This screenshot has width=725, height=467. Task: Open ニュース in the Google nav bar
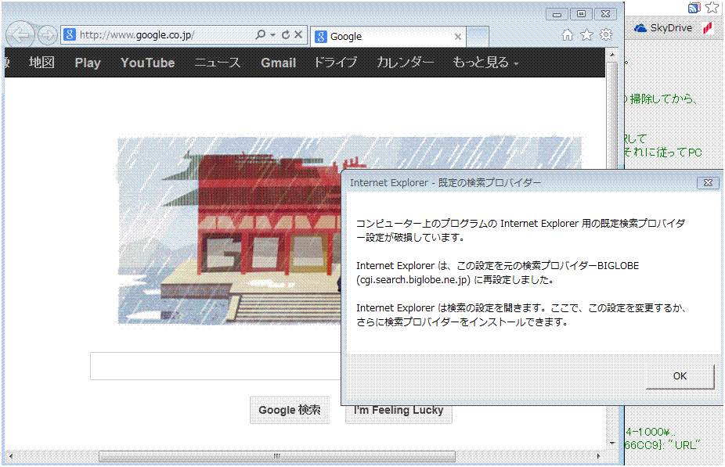[x=218, y=63]
